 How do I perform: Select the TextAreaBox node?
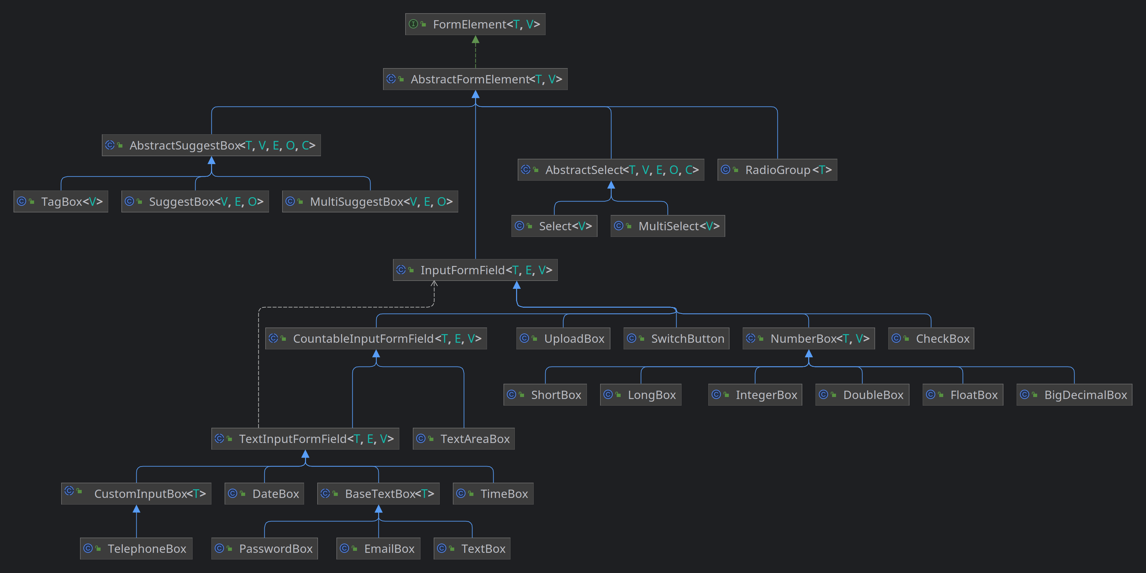[463, 438]
